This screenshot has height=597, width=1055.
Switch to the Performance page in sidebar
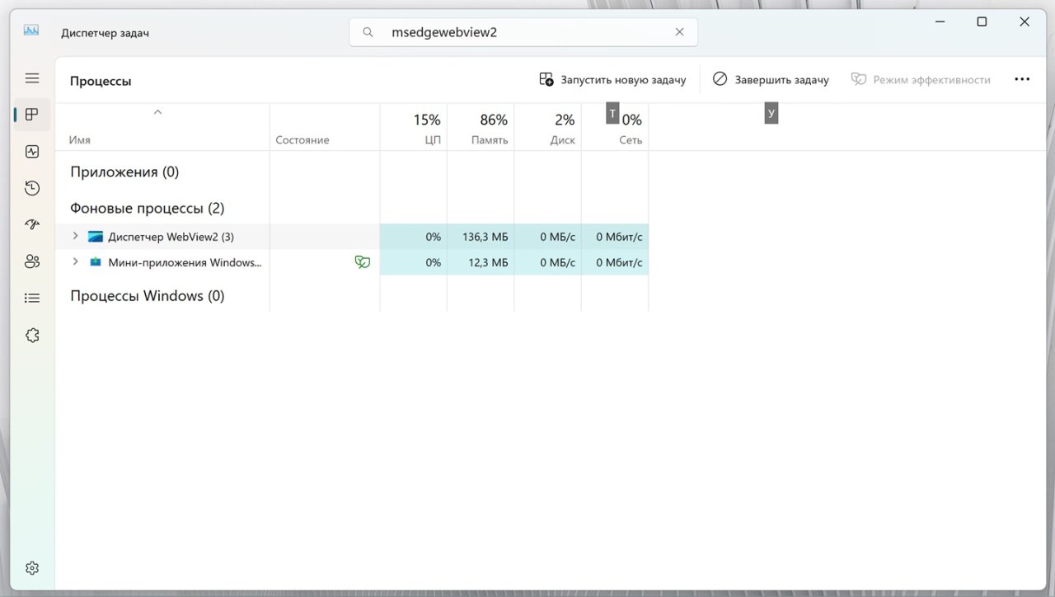(x=31, y=151)
